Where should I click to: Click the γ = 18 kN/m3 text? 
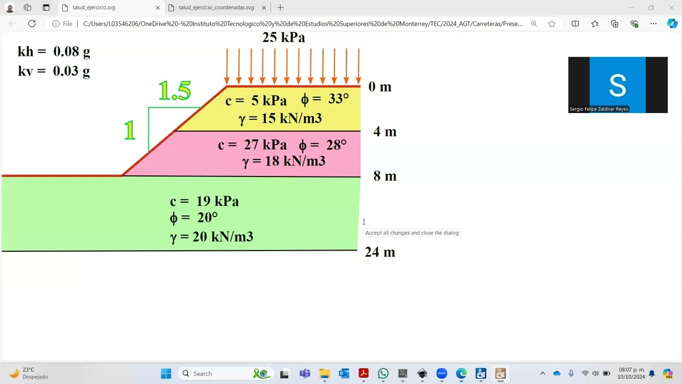[x=283, y=161]
